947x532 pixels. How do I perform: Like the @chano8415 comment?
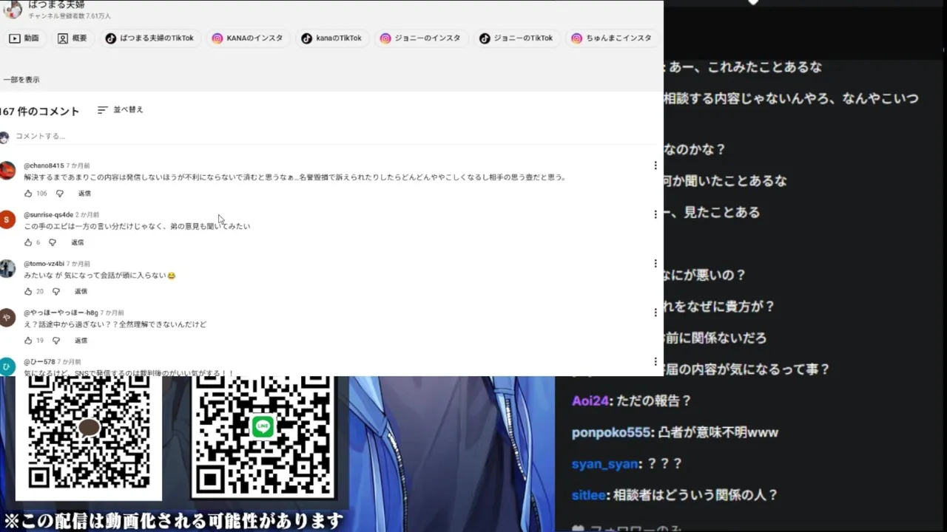click(x=28, y=194)
